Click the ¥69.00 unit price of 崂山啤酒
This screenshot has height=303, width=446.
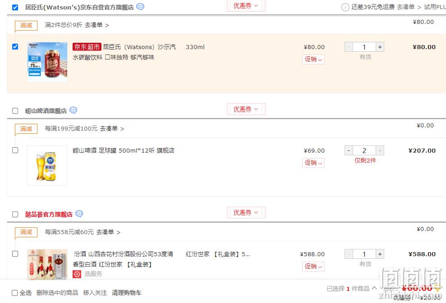point(314,150)
